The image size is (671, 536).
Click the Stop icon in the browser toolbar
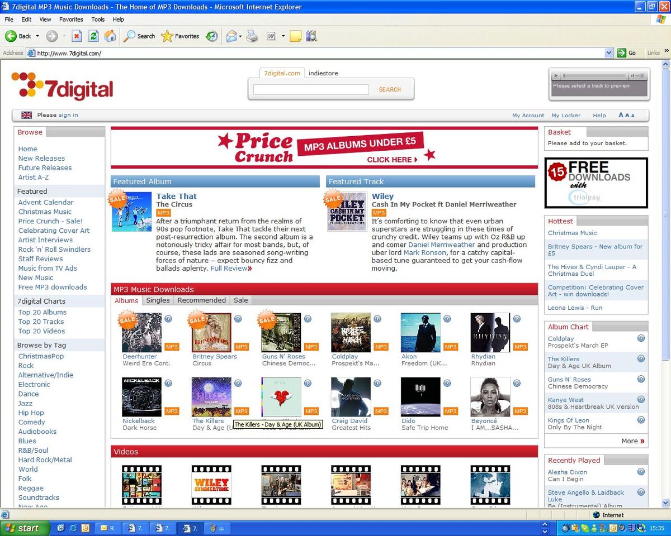(76, 36)
